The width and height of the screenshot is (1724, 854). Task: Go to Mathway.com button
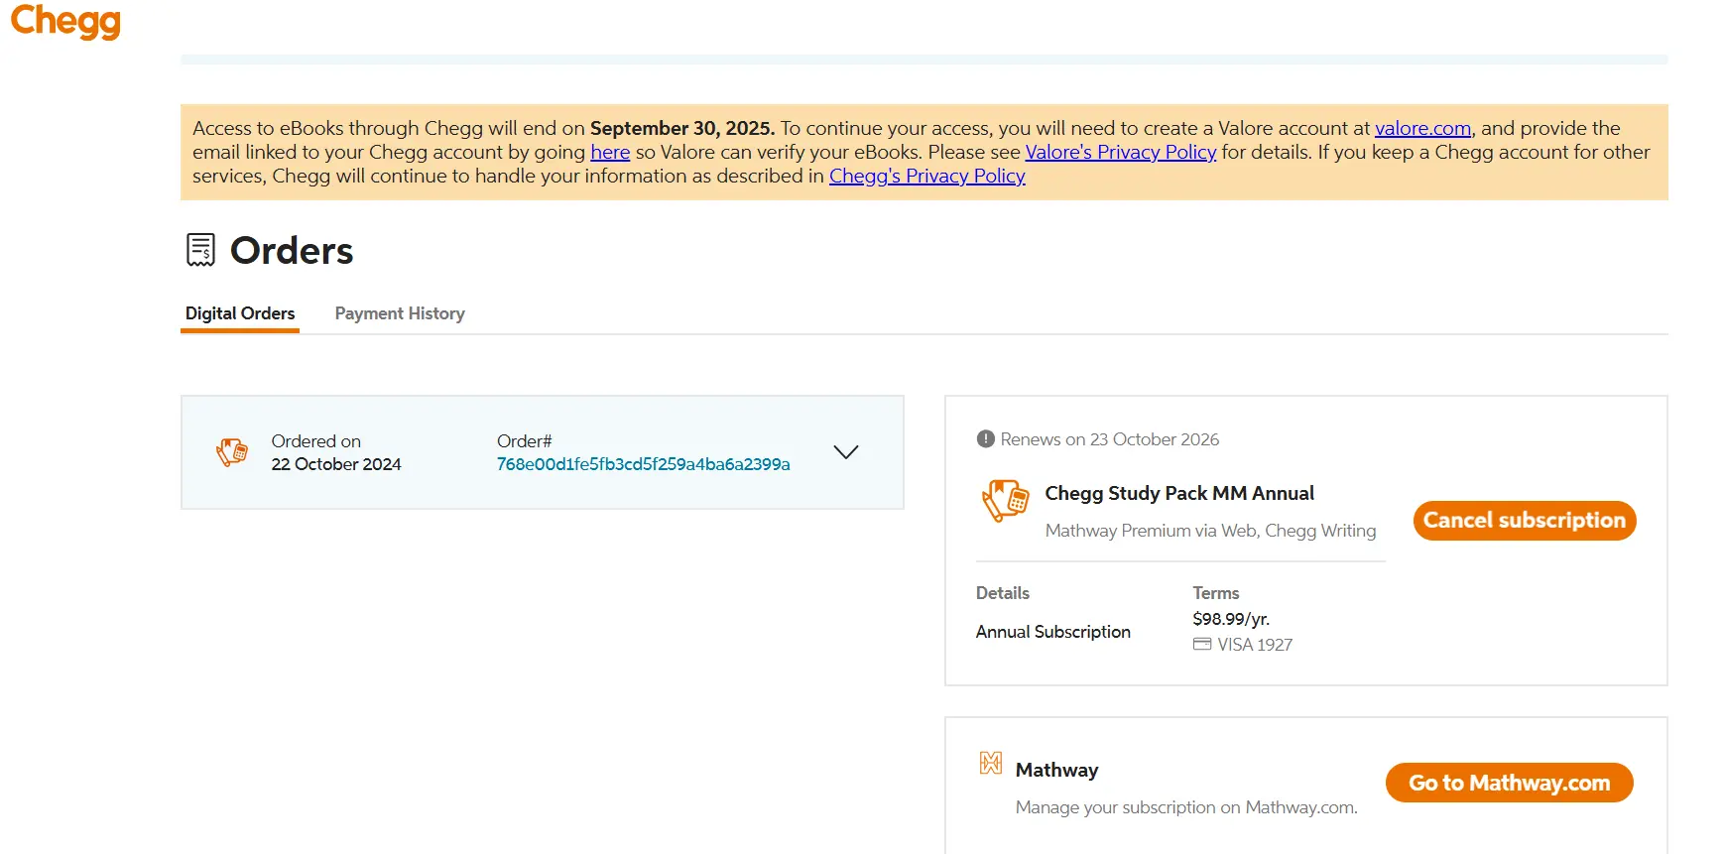(x=1510, y=783)
